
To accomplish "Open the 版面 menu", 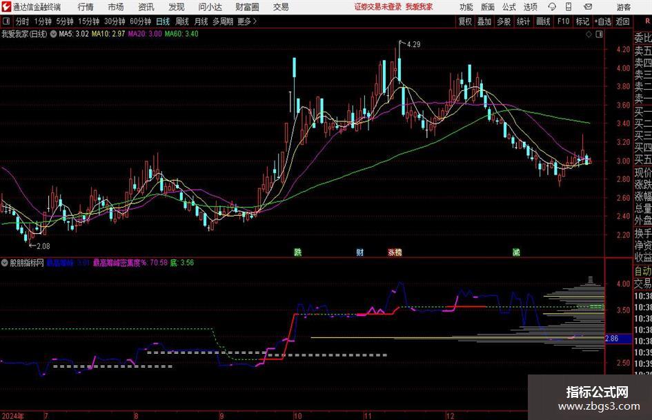I will click(x=487, y=7).
